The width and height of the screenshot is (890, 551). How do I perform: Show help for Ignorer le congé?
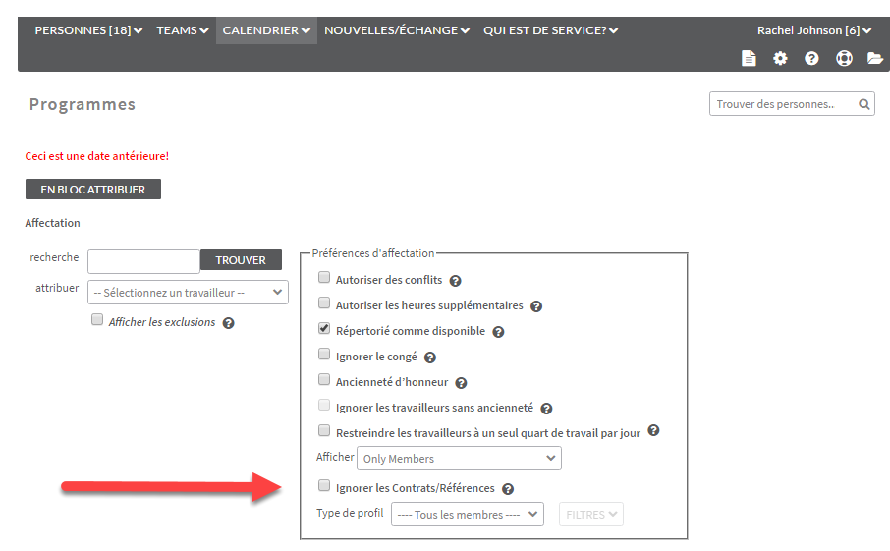[430, 358]
